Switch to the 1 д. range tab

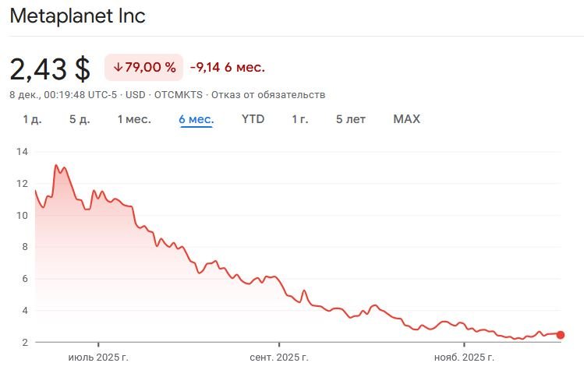32,119
